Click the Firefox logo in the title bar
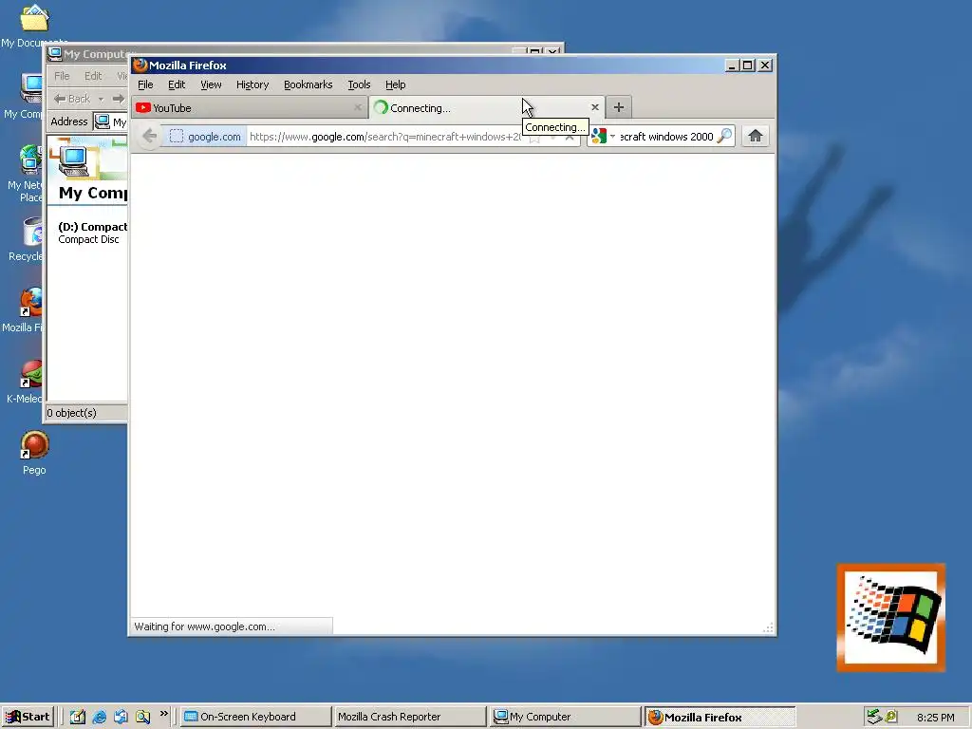The width and height of the screenshot is (972, 729). [x=140, y=65]
